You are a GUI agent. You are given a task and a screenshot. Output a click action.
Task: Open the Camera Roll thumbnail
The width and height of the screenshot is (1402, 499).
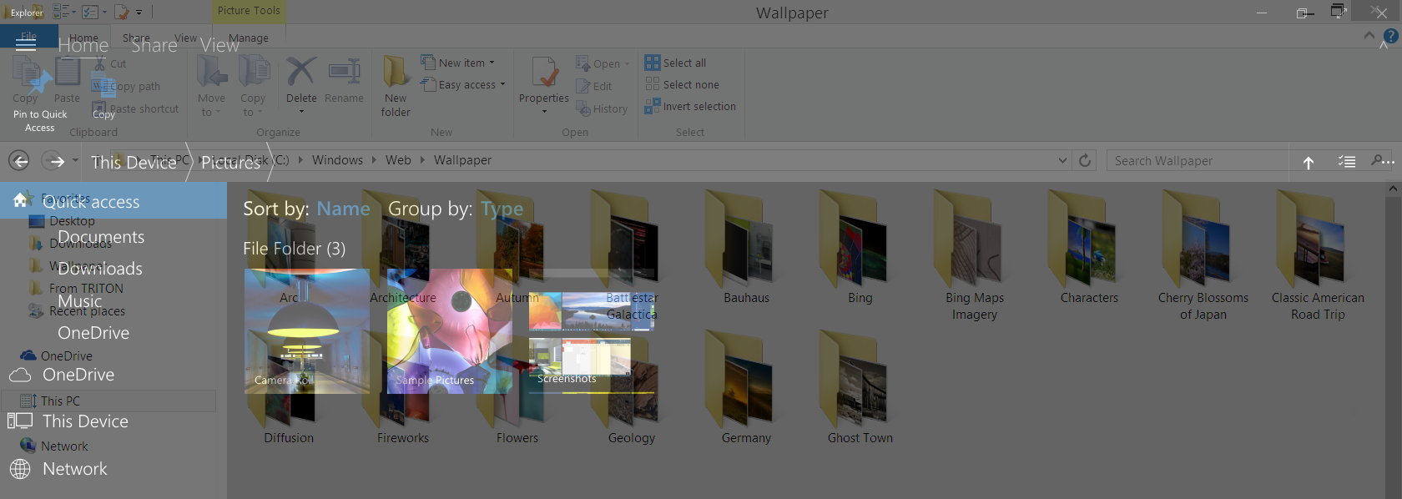coord(307,331)
